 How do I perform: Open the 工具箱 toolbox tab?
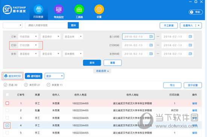pos(79,12)
